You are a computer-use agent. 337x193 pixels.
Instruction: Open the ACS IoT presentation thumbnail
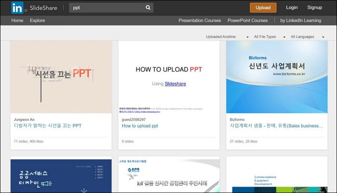[x=168, y=176]
